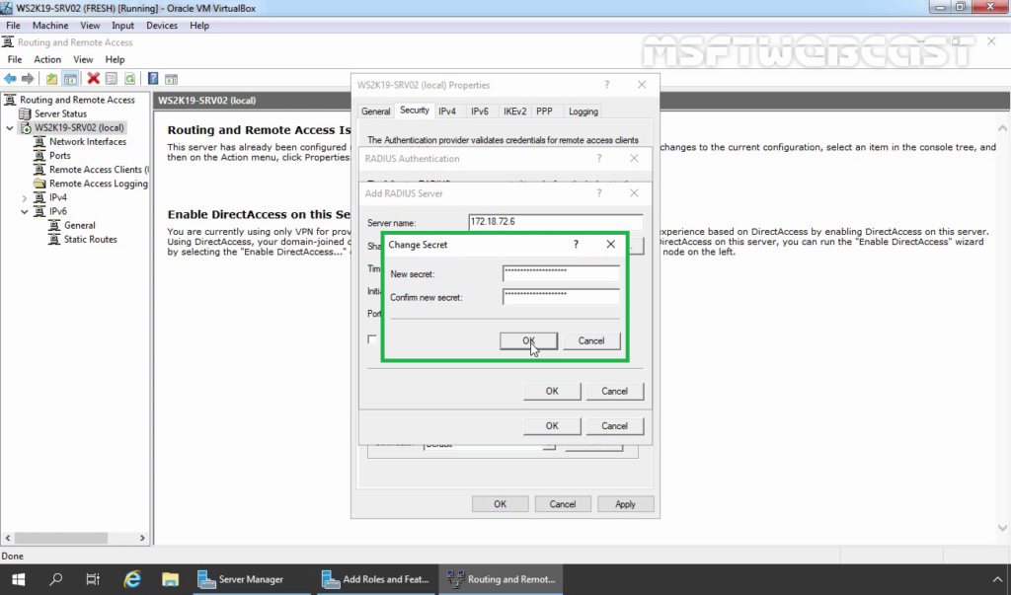Viewport: 1011px width, 595px height.
Task: Click OK in the RADIUS Authentication dialog
Action: coord(552,426)
